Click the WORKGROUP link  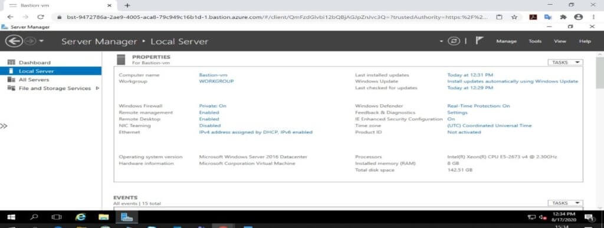point(216,81)
